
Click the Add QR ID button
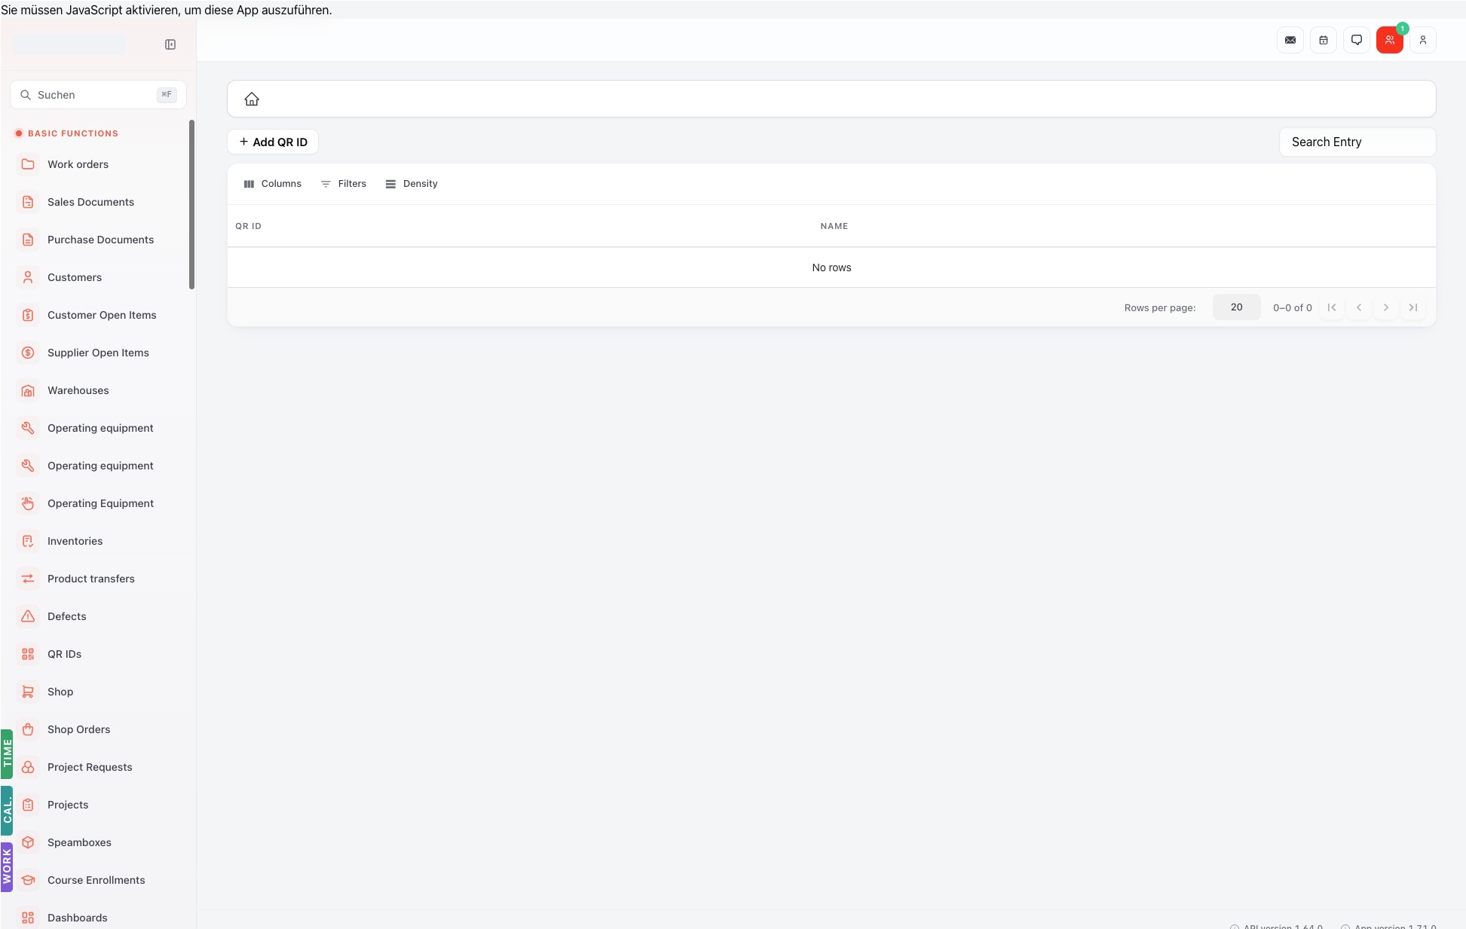(x=273, y=142)
